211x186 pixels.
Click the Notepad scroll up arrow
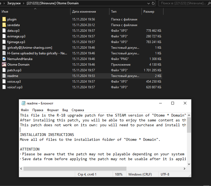coord(189,115)
